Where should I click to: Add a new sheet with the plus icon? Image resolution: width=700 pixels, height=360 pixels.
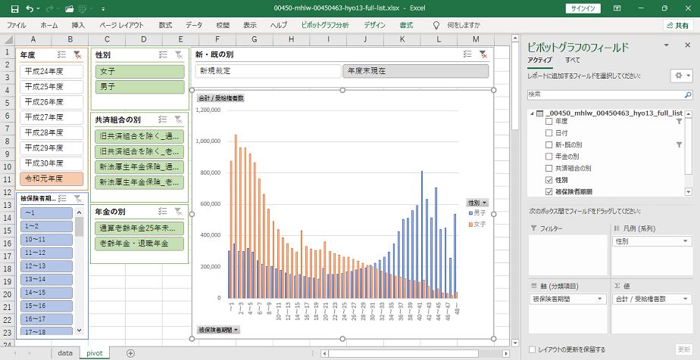click(x=130, y=353)
